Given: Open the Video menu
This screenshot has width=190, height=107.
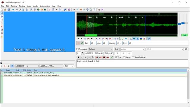Looking at the screenshot, I should [x=29, y=6].
